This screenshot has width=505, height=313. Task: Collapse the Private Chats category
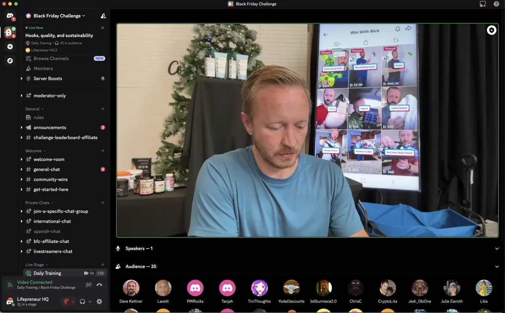tap(40, 203)
